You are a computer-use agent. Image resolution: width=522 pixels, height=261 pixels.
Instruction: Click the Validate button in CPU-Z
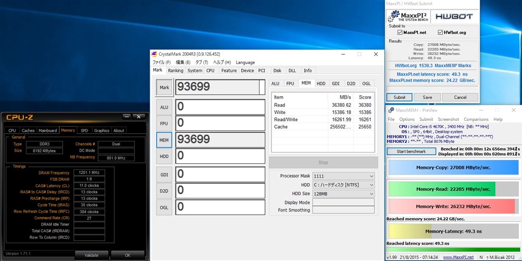click(91, 255)
